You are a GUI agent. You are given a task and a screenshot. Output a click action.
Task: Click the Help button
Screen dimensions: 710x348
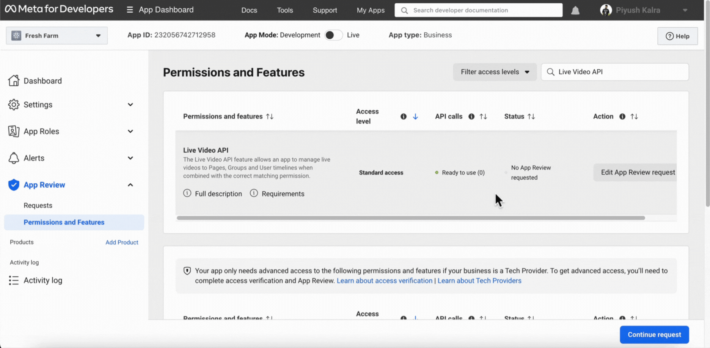(677, 36)
